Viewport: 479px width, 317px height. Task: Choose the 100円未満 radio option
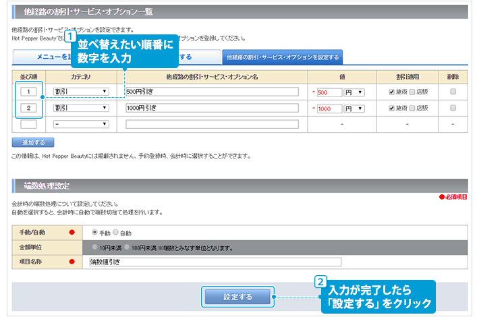128,248
